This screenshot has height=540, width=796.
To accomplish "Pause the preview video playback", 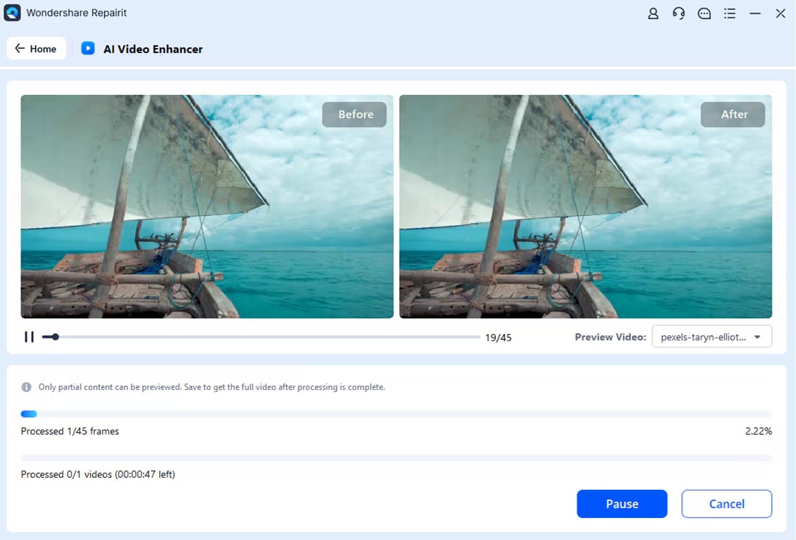I will tap(29, 337).
